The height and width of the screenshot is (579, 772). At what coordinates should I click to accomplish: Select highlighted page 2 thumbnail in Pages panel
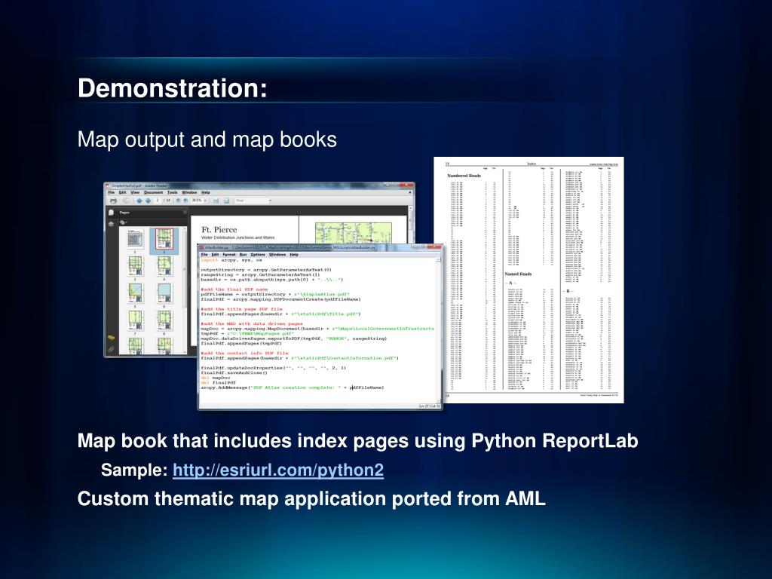(x=164, y=239)
